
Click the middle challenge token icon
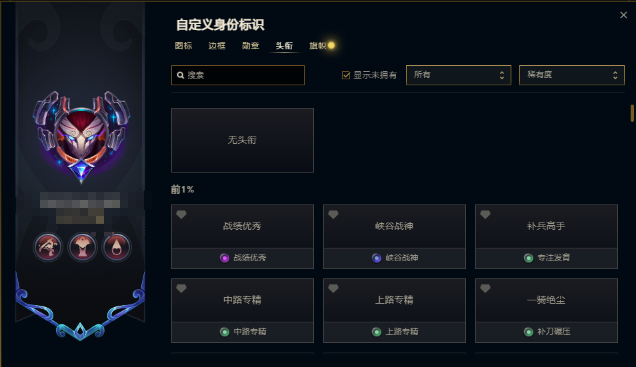pos(83,247)
